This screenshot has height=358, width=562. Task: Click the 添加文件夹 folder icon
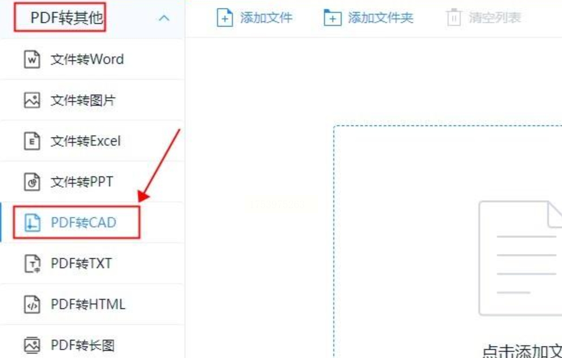point(332,19)
